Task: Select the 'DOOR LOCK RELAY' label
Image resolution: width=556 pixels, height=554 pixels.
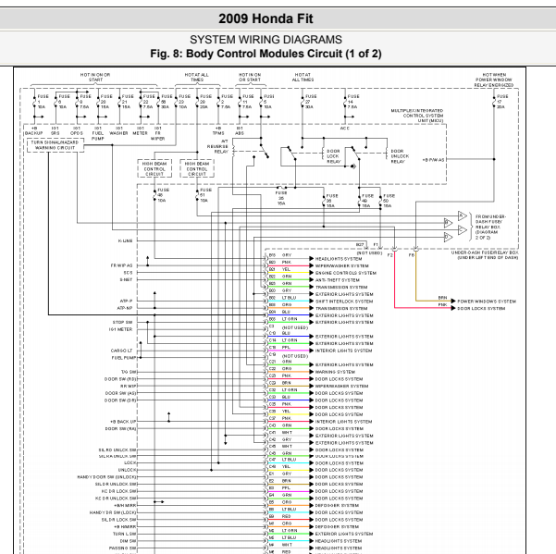Action: 333,156
